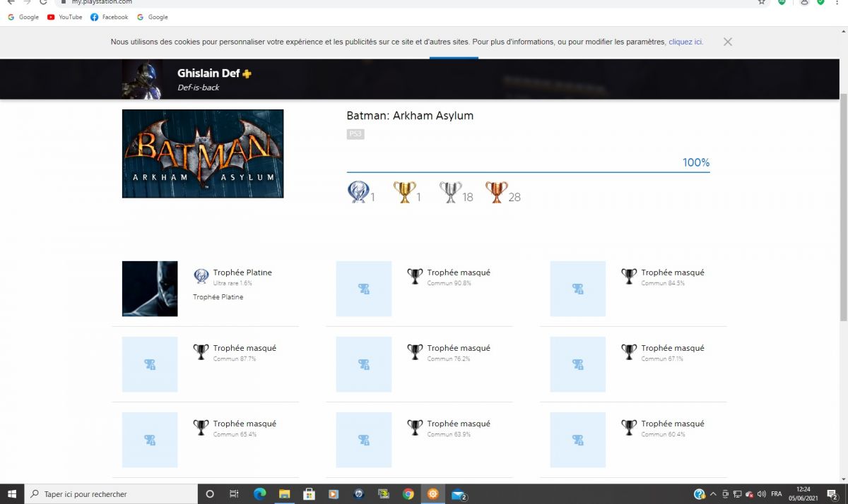Click trophy cup icon for Commun 65.4%
This screenshot has width=848, height=504.
(201, 428)
